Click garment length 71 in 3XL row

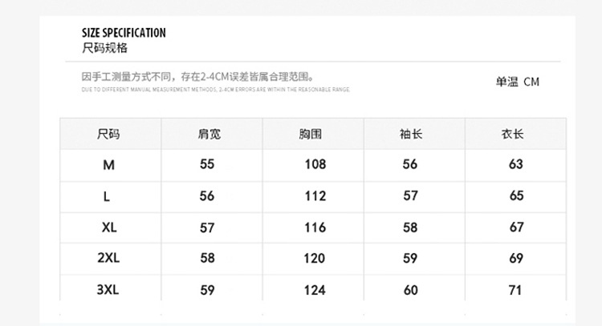[x=516, y=290]
